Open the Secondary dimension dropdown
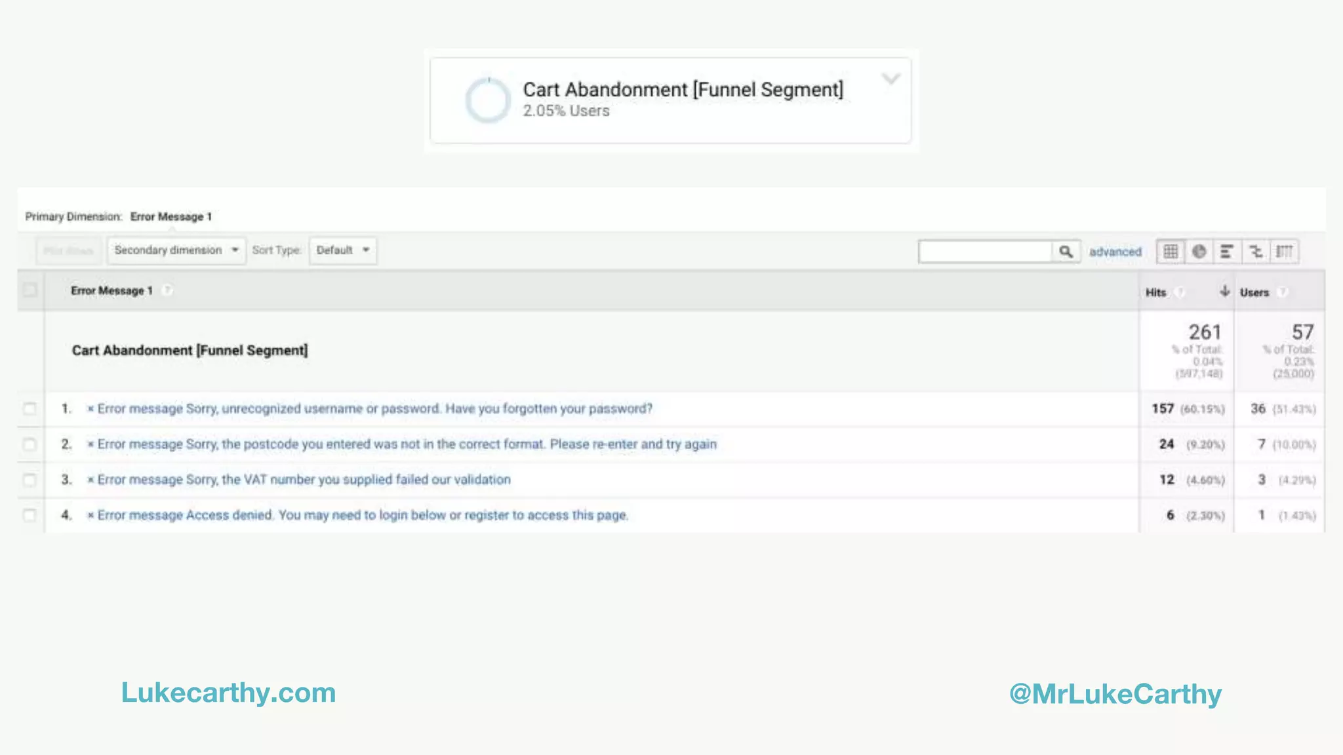This screenshot has width=1343, height=755. (176, 250)
